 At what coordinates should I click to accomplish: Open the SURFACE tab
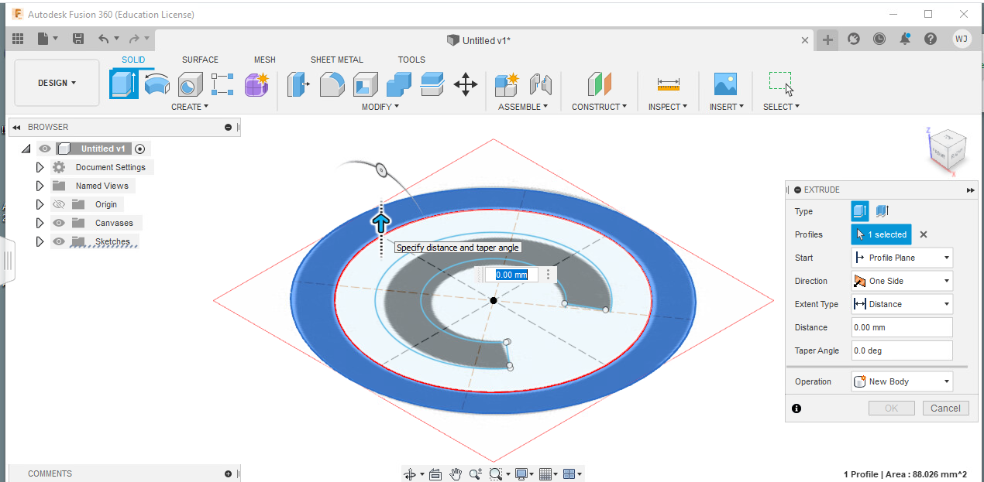(x=200, y=60)
